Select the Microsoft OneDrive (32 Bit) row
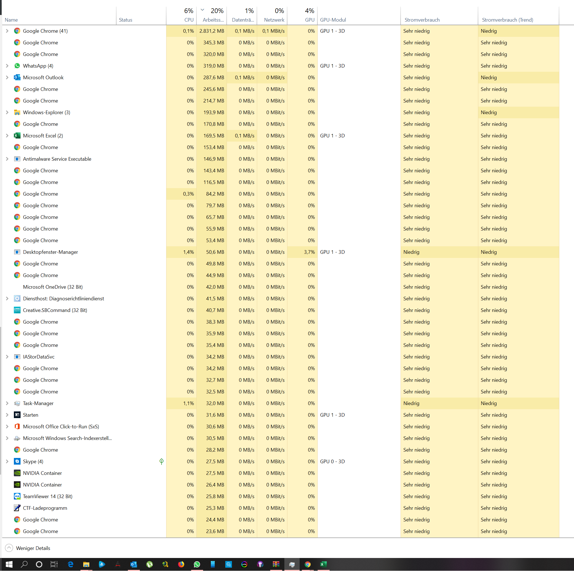This screenshot has width=574, height=571. [x=280, y=287]
